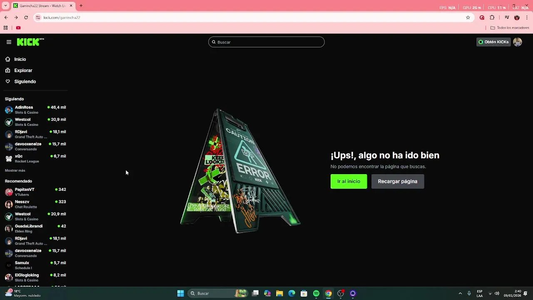Viewport: 533px width, 300px height.
Task: Click the Windows taskbar Buscar box
Action: 219,293
